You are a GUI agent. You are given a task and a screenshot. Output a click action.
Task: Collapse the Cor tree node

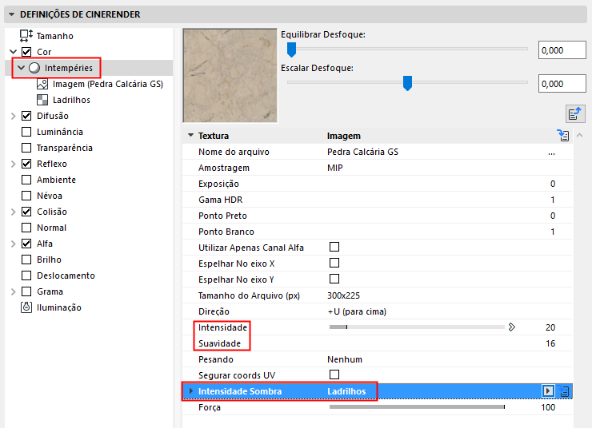(14, 52)
